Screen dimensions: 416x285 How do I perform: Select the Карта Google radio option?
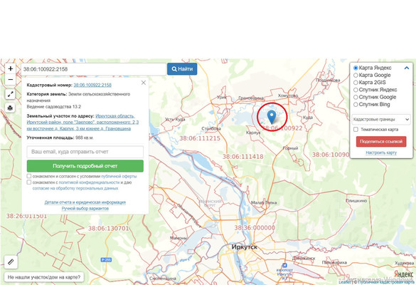click(356, 76)
